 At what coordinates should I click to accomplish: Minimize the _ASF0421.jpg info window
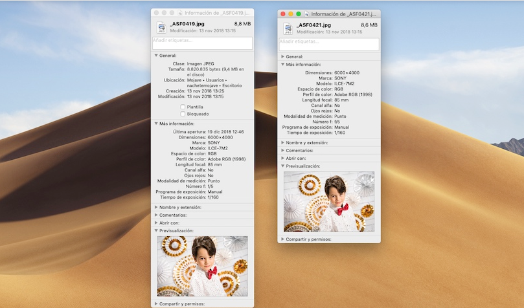click(x=291, y=14)
